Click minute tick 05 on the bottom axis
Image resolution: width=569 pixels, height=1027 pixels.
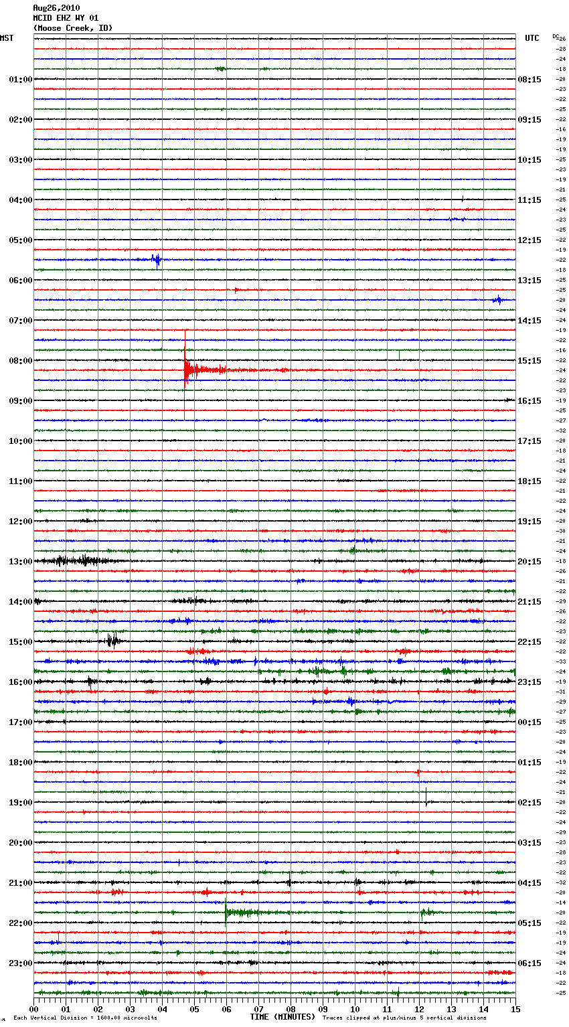(194, 1009)
